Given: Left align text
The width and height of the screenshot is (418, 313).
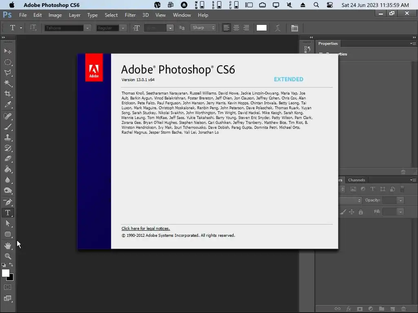Looking at the screenshot, I should click(226, 28).
